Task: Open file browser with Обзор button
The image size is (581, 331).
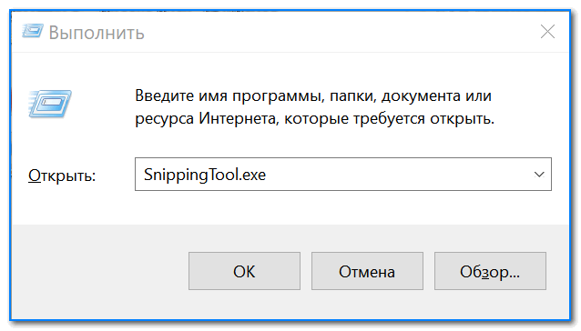Action: 490,271
